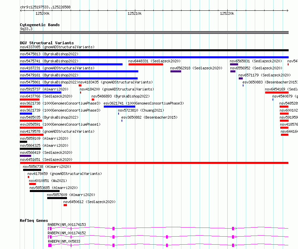
Task: Click the RefSeq Genes track title
Action: (x=34, y=221)
